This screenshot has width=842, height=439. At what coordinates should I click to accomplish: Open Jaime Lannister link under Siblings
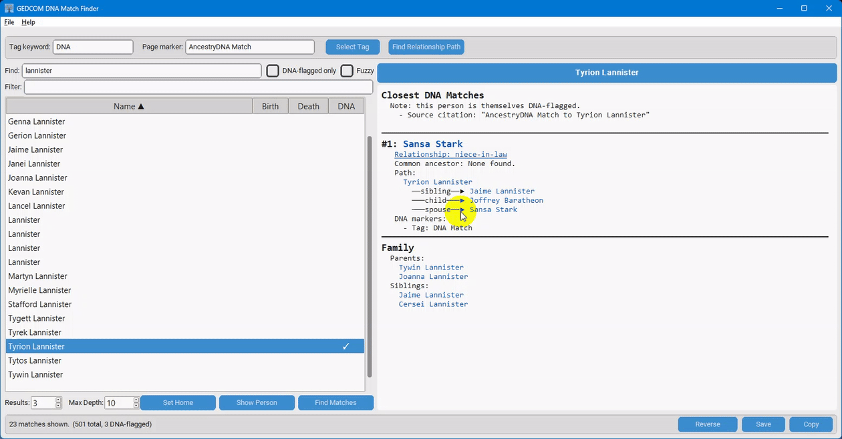click(x=431, y=295)
